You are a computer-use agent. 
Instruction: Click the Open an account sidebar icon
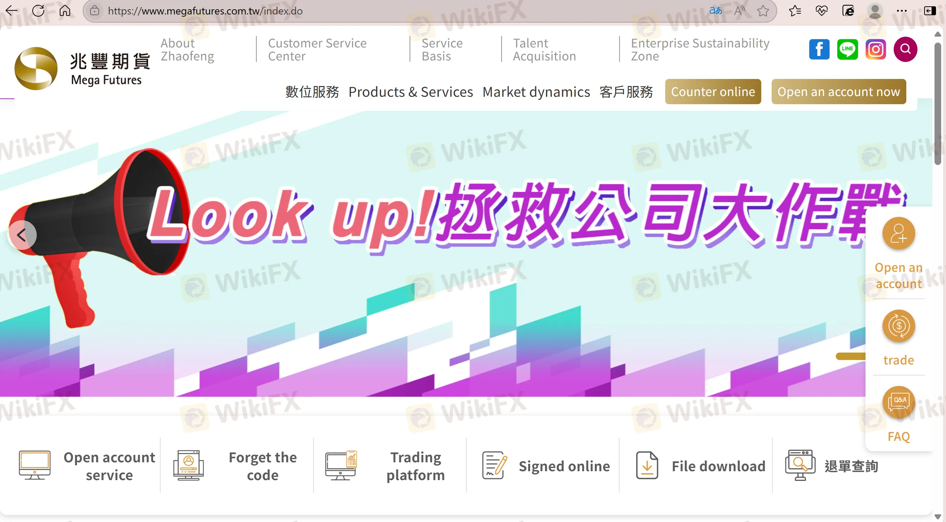(898, 234)
